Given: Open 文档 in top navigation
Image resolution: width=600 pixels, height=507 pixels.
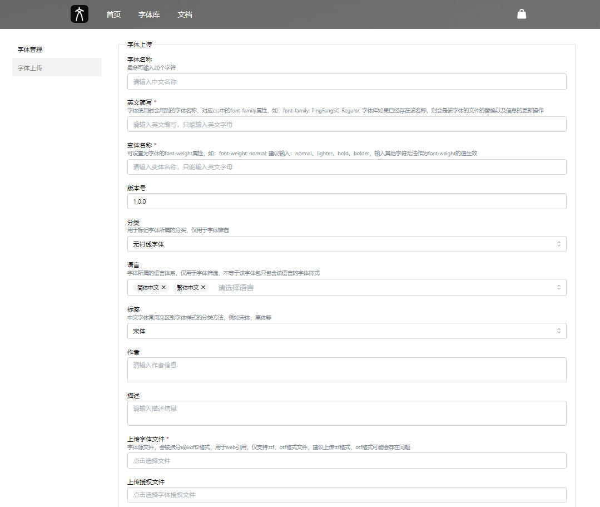Looking at the screenshot, I should click(x=185, y=14).
